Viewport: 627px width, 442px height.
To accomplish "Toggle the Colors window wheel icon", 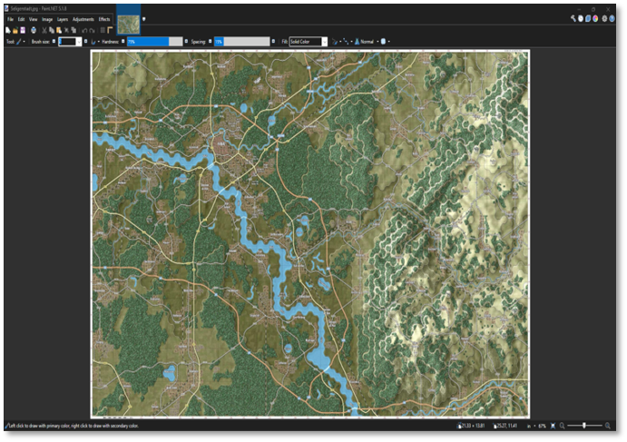I will pyautogui.click(x=595, y=18).
